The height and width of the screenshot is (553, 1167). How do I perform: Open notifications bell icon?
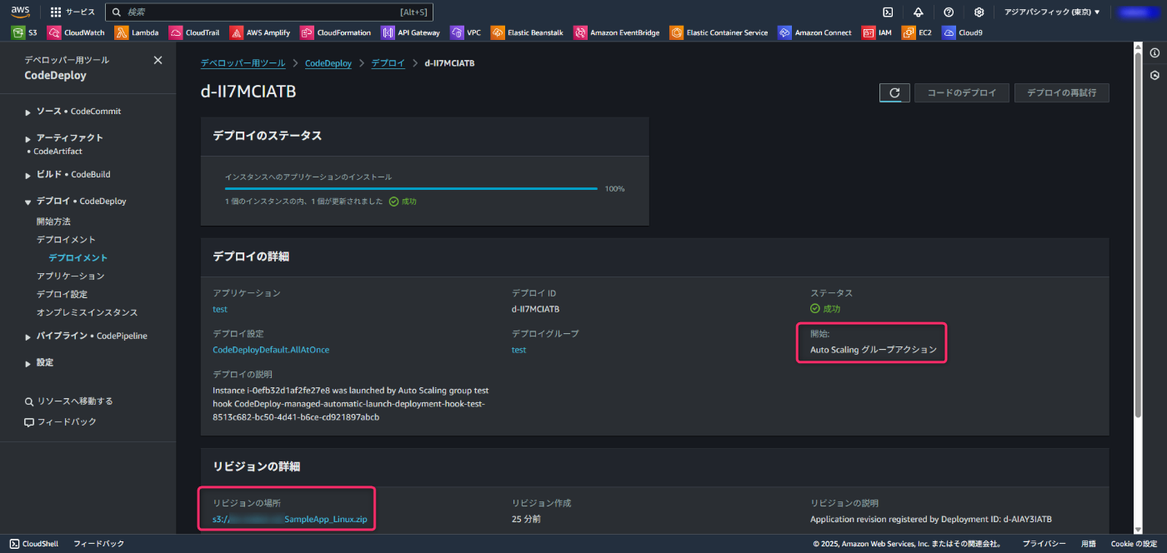918,12
